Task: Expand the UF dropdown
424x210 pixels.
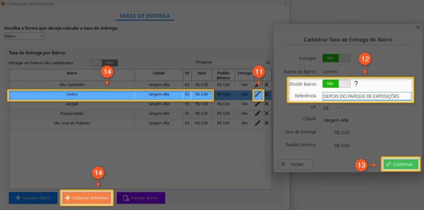Action: pos(332,108)
